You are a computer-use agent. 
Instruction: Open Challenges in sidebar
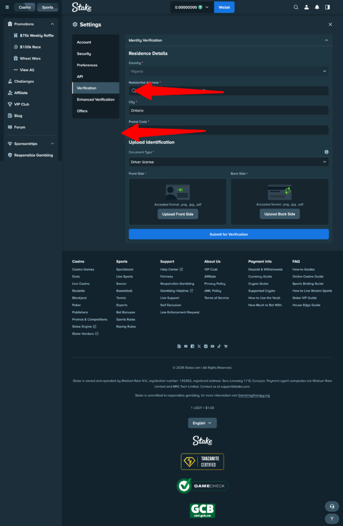[21, 81]
